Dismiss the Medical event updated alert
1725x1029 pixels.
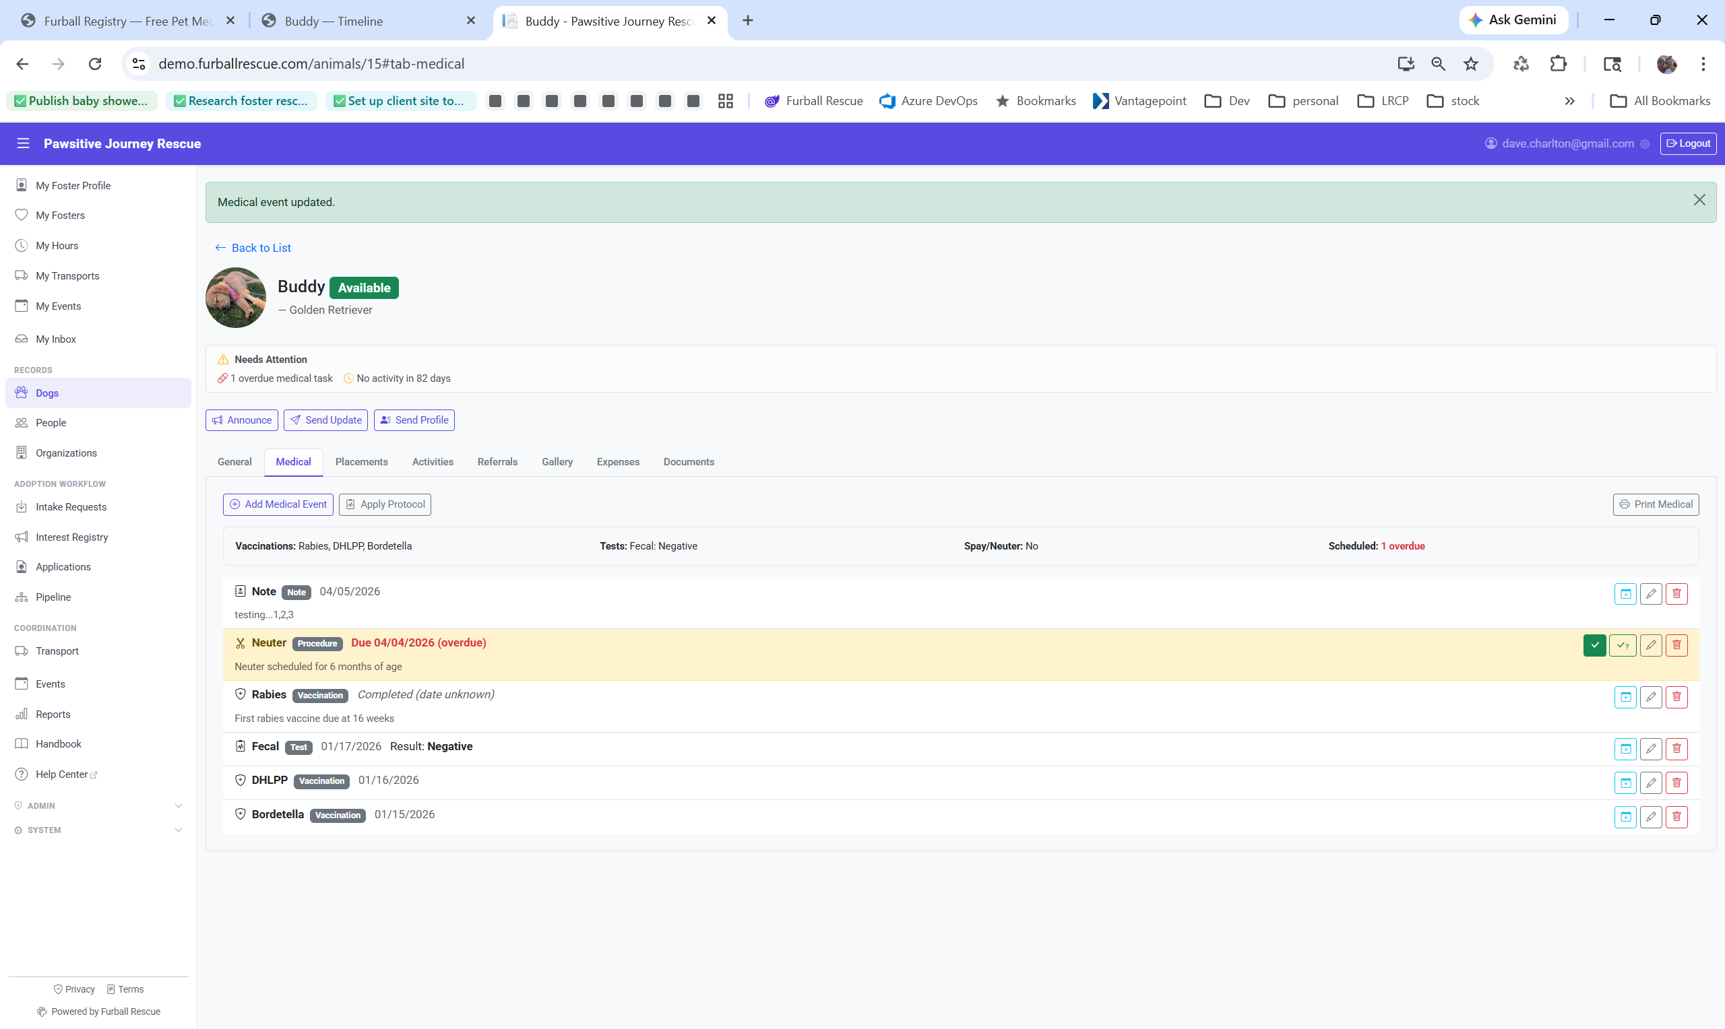point(1699,201)
